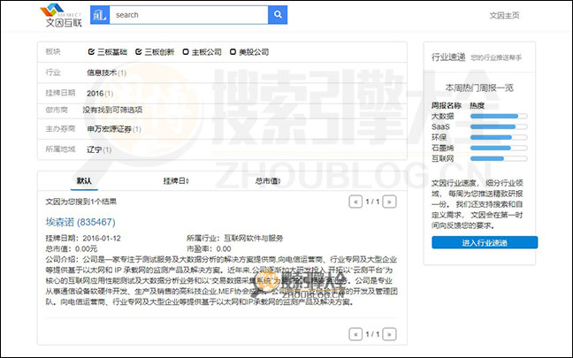Go to next page in bottom pager

pos(390,334)
